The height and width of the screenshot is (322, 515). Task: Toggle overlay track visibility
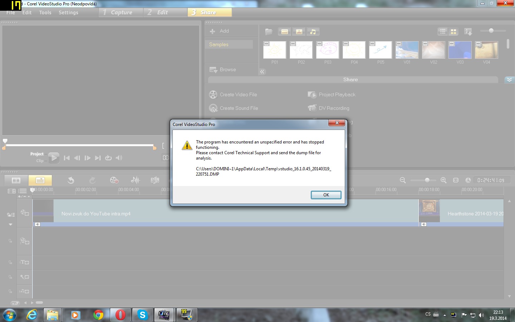[24, 241]
